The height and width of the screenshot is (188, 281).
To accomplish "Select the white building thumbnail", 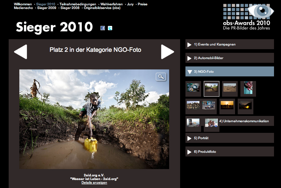I will click(193, 123).
